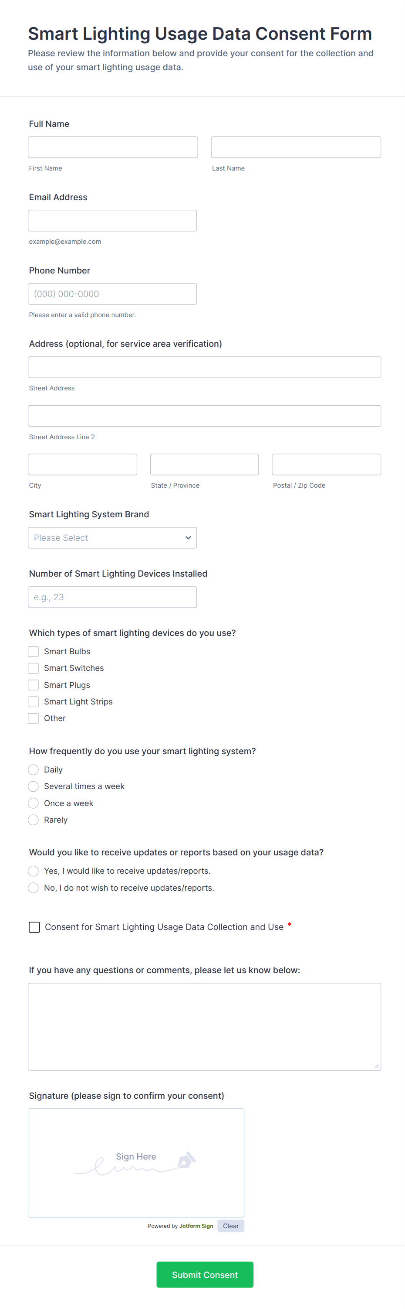This screenshot has height=1309, width=405.
Task: Click the First Name input field
Action: pos(112,147)
